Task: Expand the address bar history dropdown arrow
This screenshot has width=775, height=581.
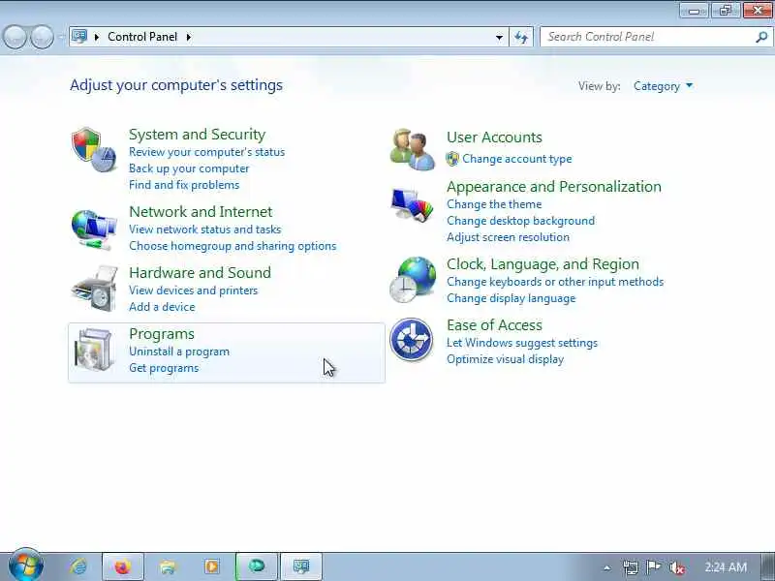Action: click(x=499, y=37)
